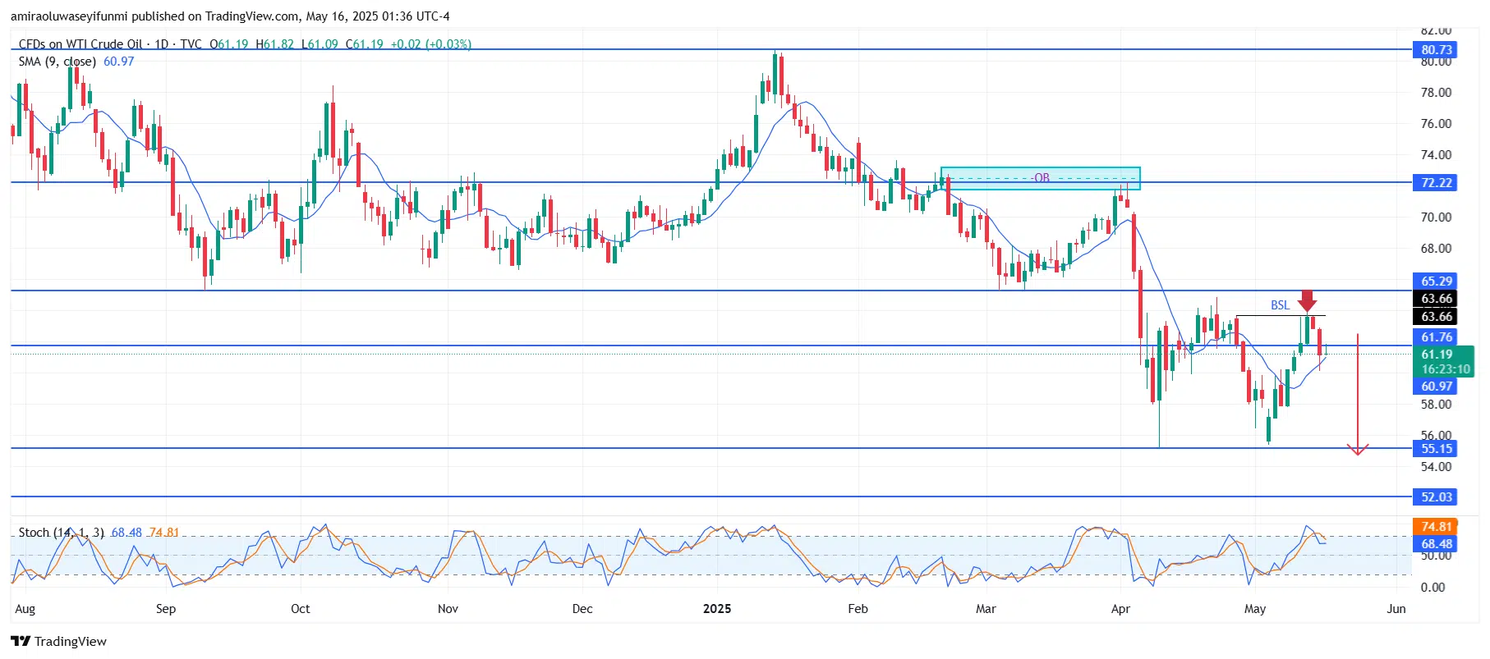The image size is (1490, 659).
Task: Click the current price label 61.19
Action: coord(1437,355)
